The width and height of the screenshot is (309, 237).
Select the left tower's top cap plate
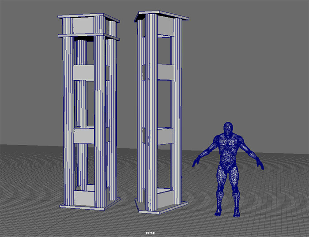(88, 18)
